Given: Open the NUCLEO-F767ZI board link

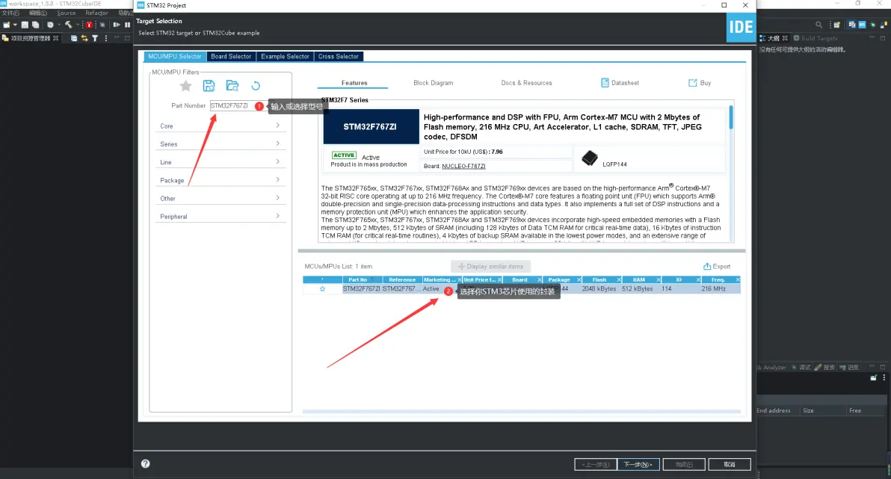Looking at the screenshot, I should pos(463,166).
